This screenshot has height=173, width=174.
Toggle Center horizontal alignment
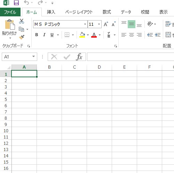coord(132,35)
